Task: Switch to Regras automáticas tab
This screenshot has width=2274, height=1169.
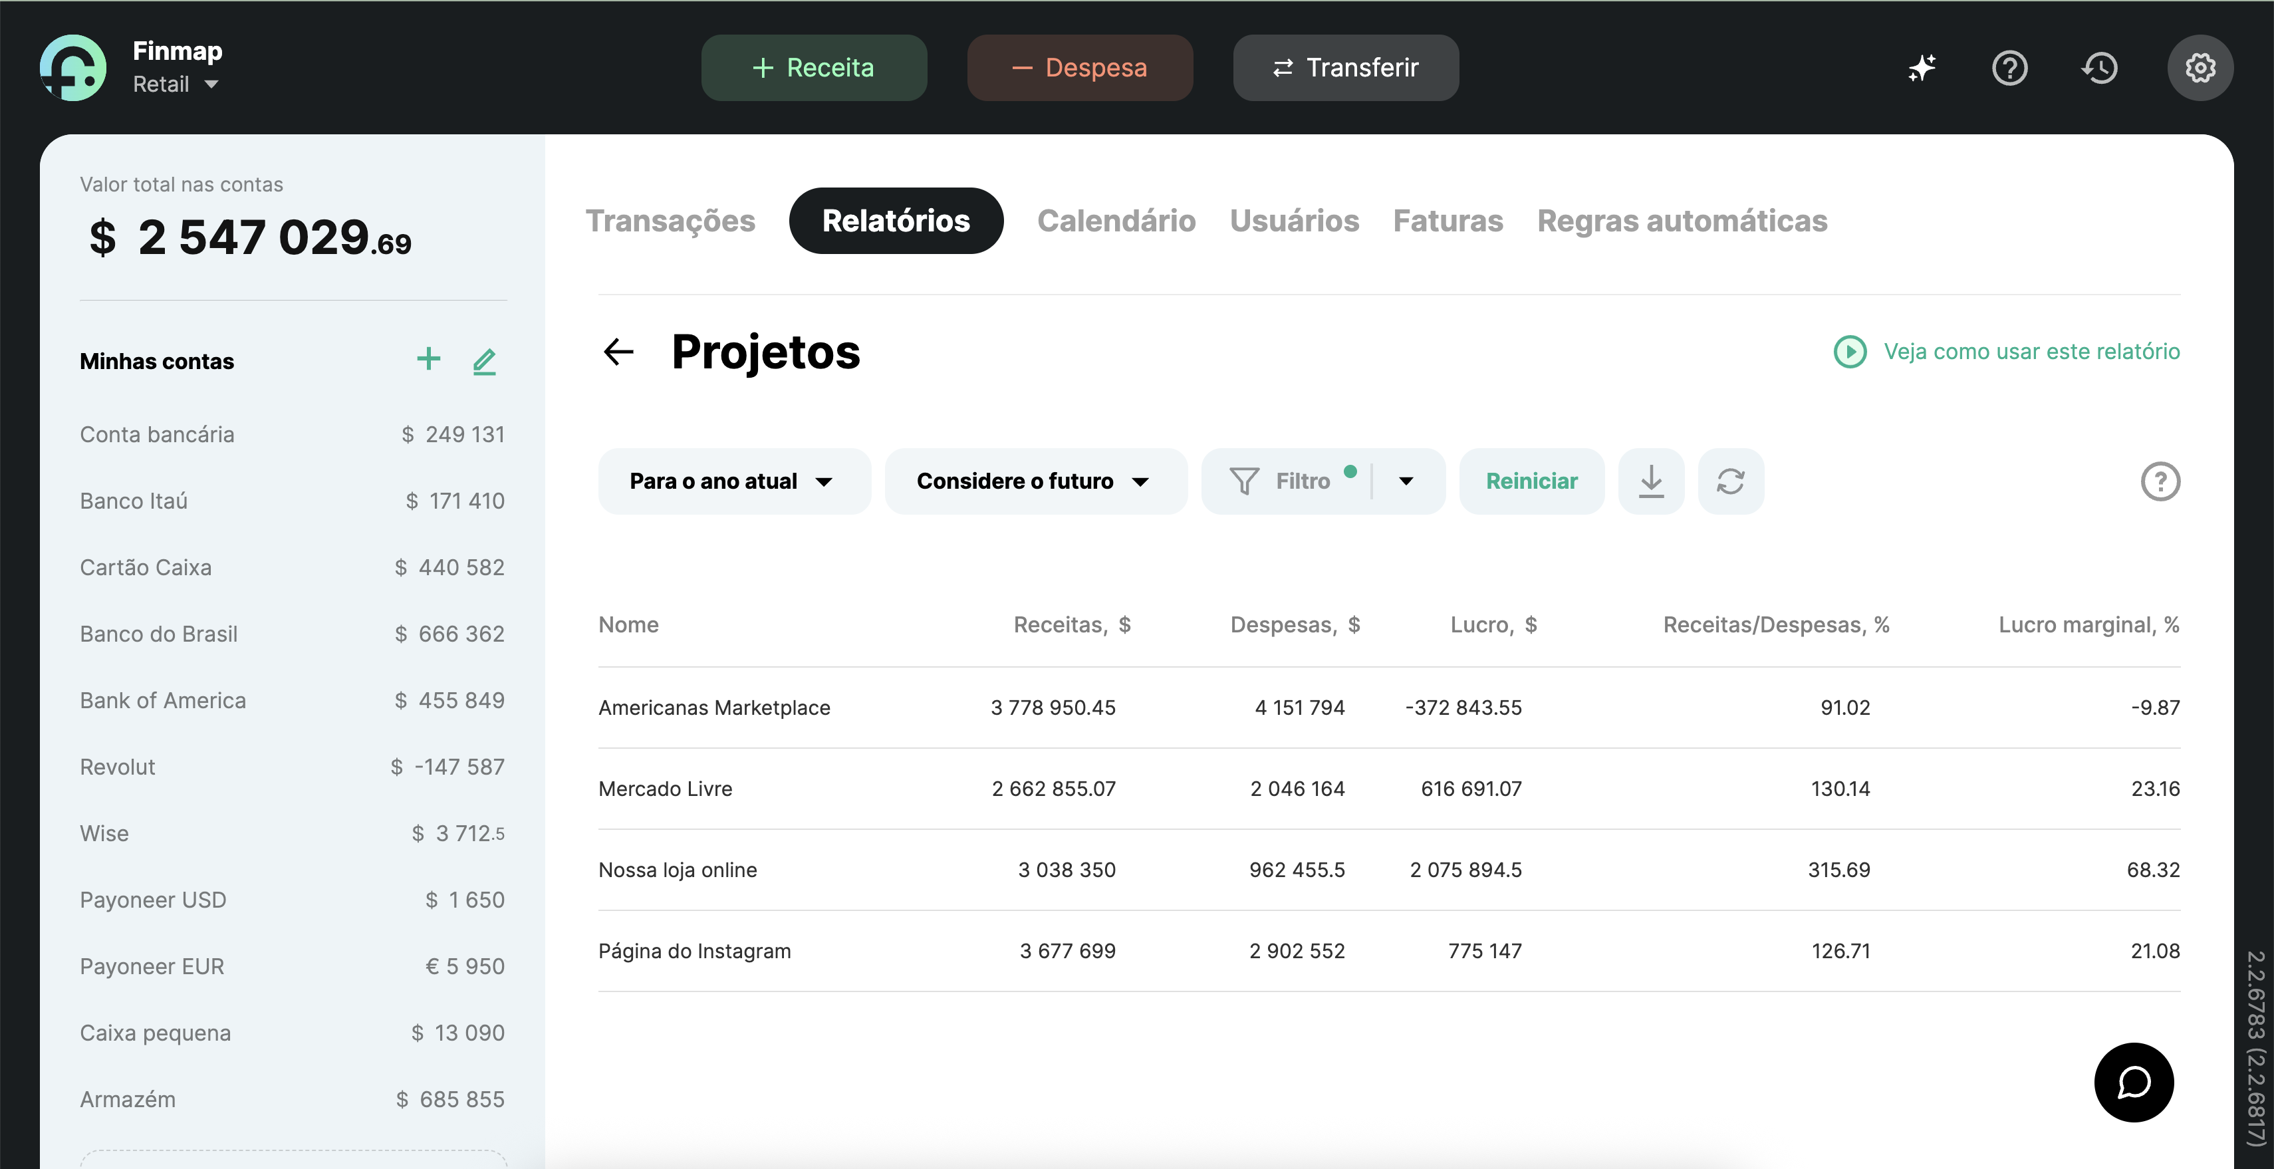Action: pos(1682,221)
